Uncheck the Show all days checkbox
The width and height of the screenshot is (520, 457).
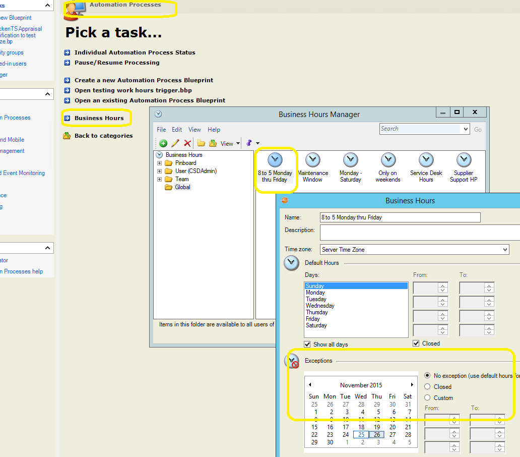tap(308, 345)
